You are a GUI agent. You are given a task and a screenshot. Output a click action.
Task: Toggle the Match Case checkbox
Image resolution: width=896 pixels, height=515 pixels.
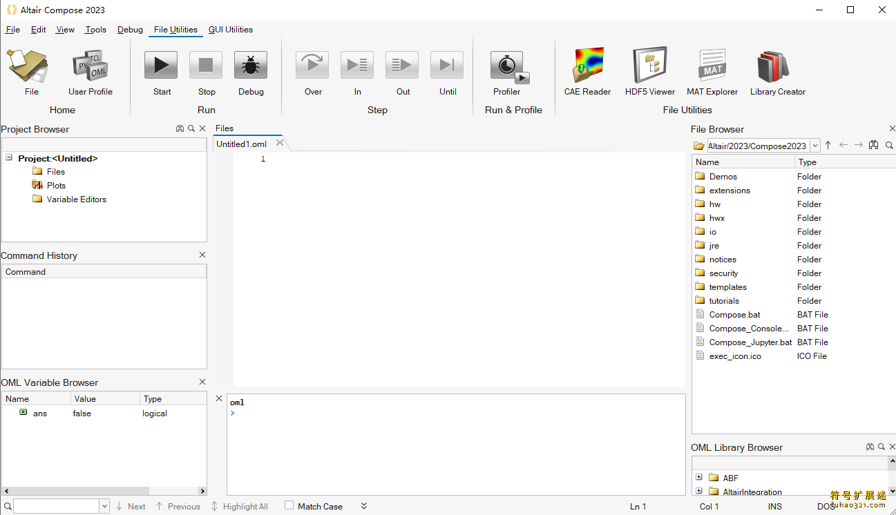(x=289, y=505)
